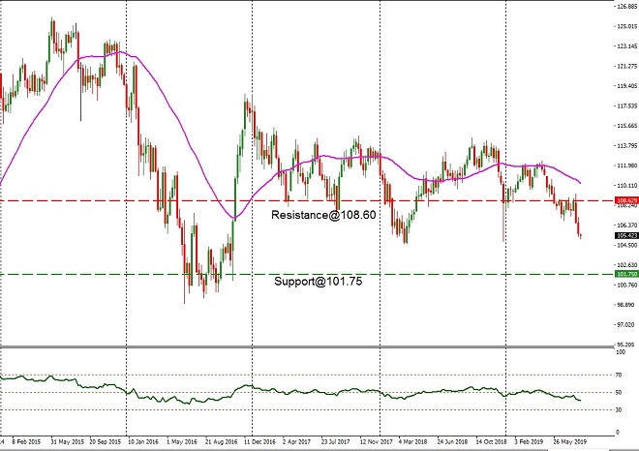Viewport: 639px width, 451px height.
Task: Click the 10 Jan 2016 date label
Action: coord(143,441)
